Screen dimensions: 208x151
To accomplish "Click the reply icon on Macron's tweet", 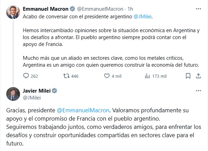I will pos(26,76).
